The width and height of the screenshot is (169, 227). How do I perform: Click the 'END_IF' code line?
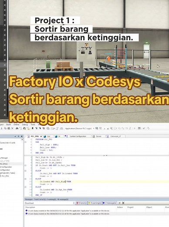(x=39, y=195)
